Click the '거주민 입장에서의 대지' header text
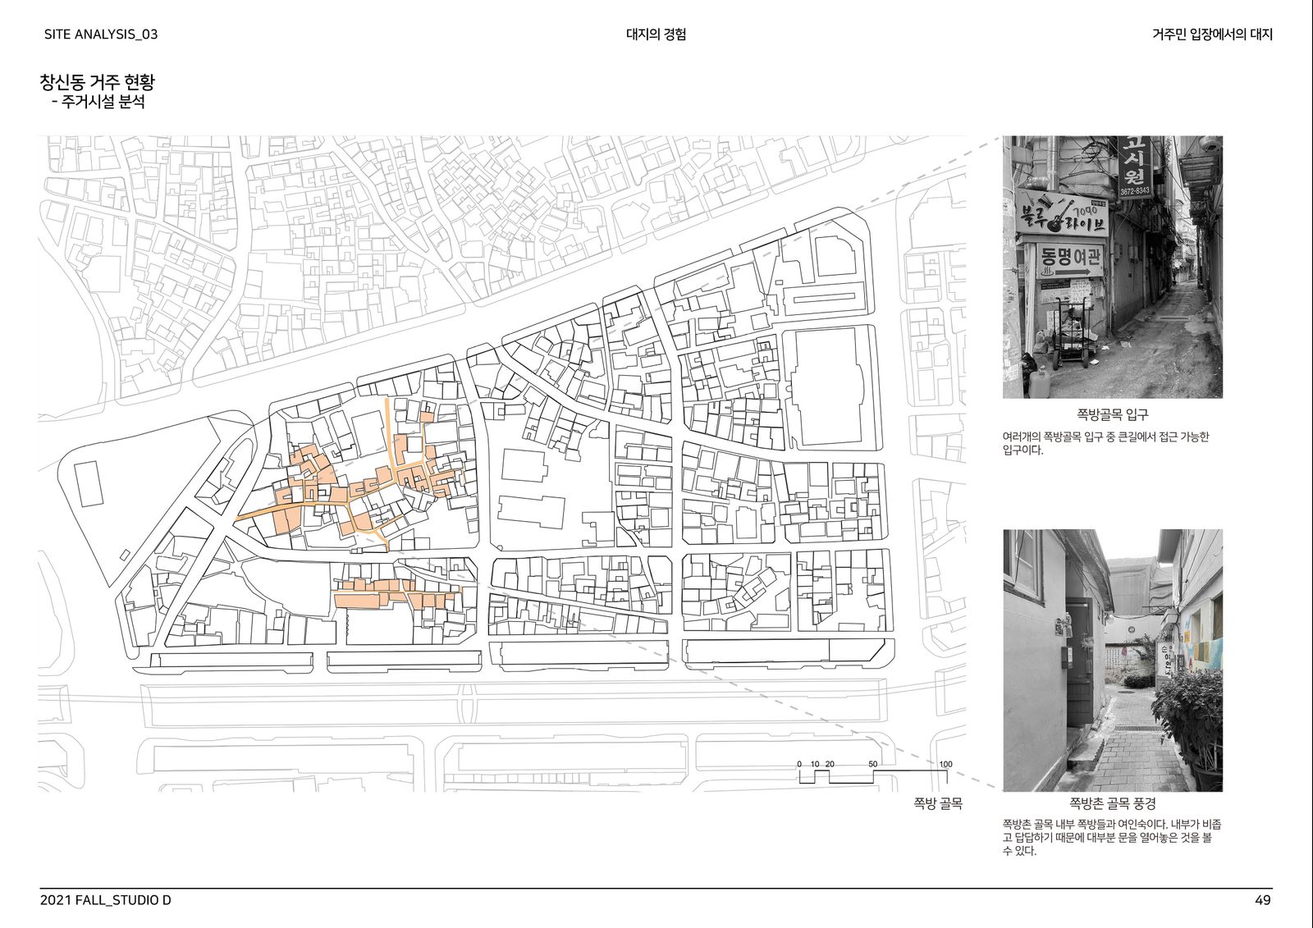 click(1212, 34)
